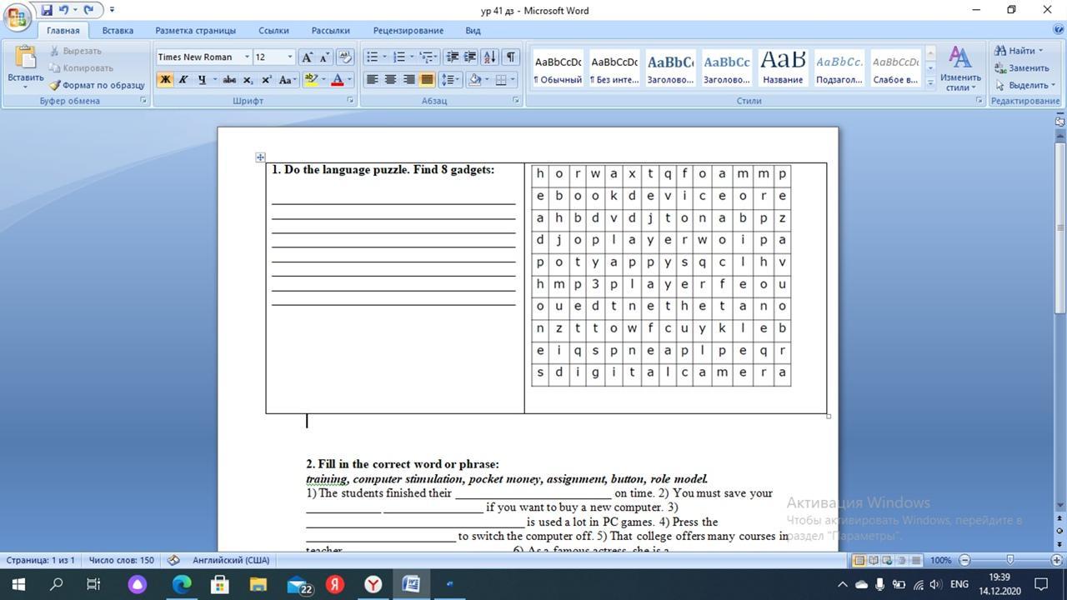
Task: Click the Replace (Заменить) command
Action: pyautogui.click(x=1022, y=67)
